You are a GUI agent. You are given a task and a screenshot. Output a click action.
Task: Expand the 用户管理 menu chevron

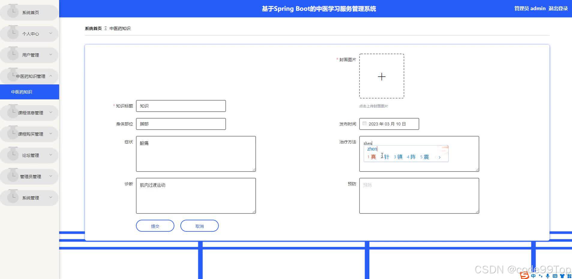(51, 54)
